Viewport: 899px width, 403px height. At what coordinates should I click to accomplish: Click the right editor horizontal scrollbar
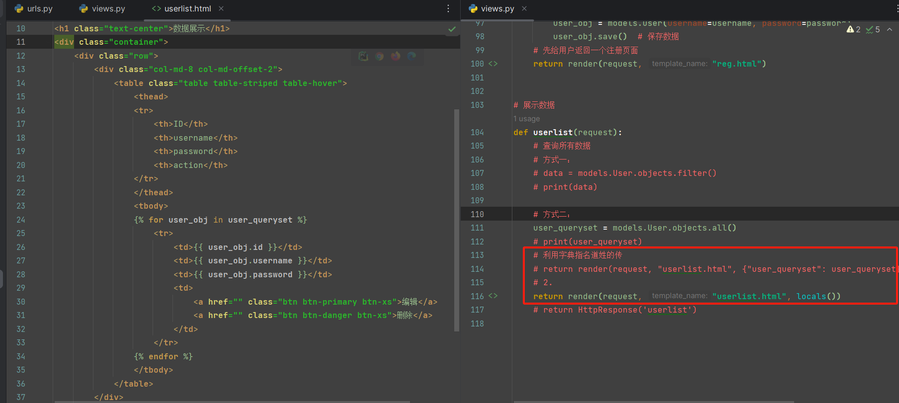point(654,402)
